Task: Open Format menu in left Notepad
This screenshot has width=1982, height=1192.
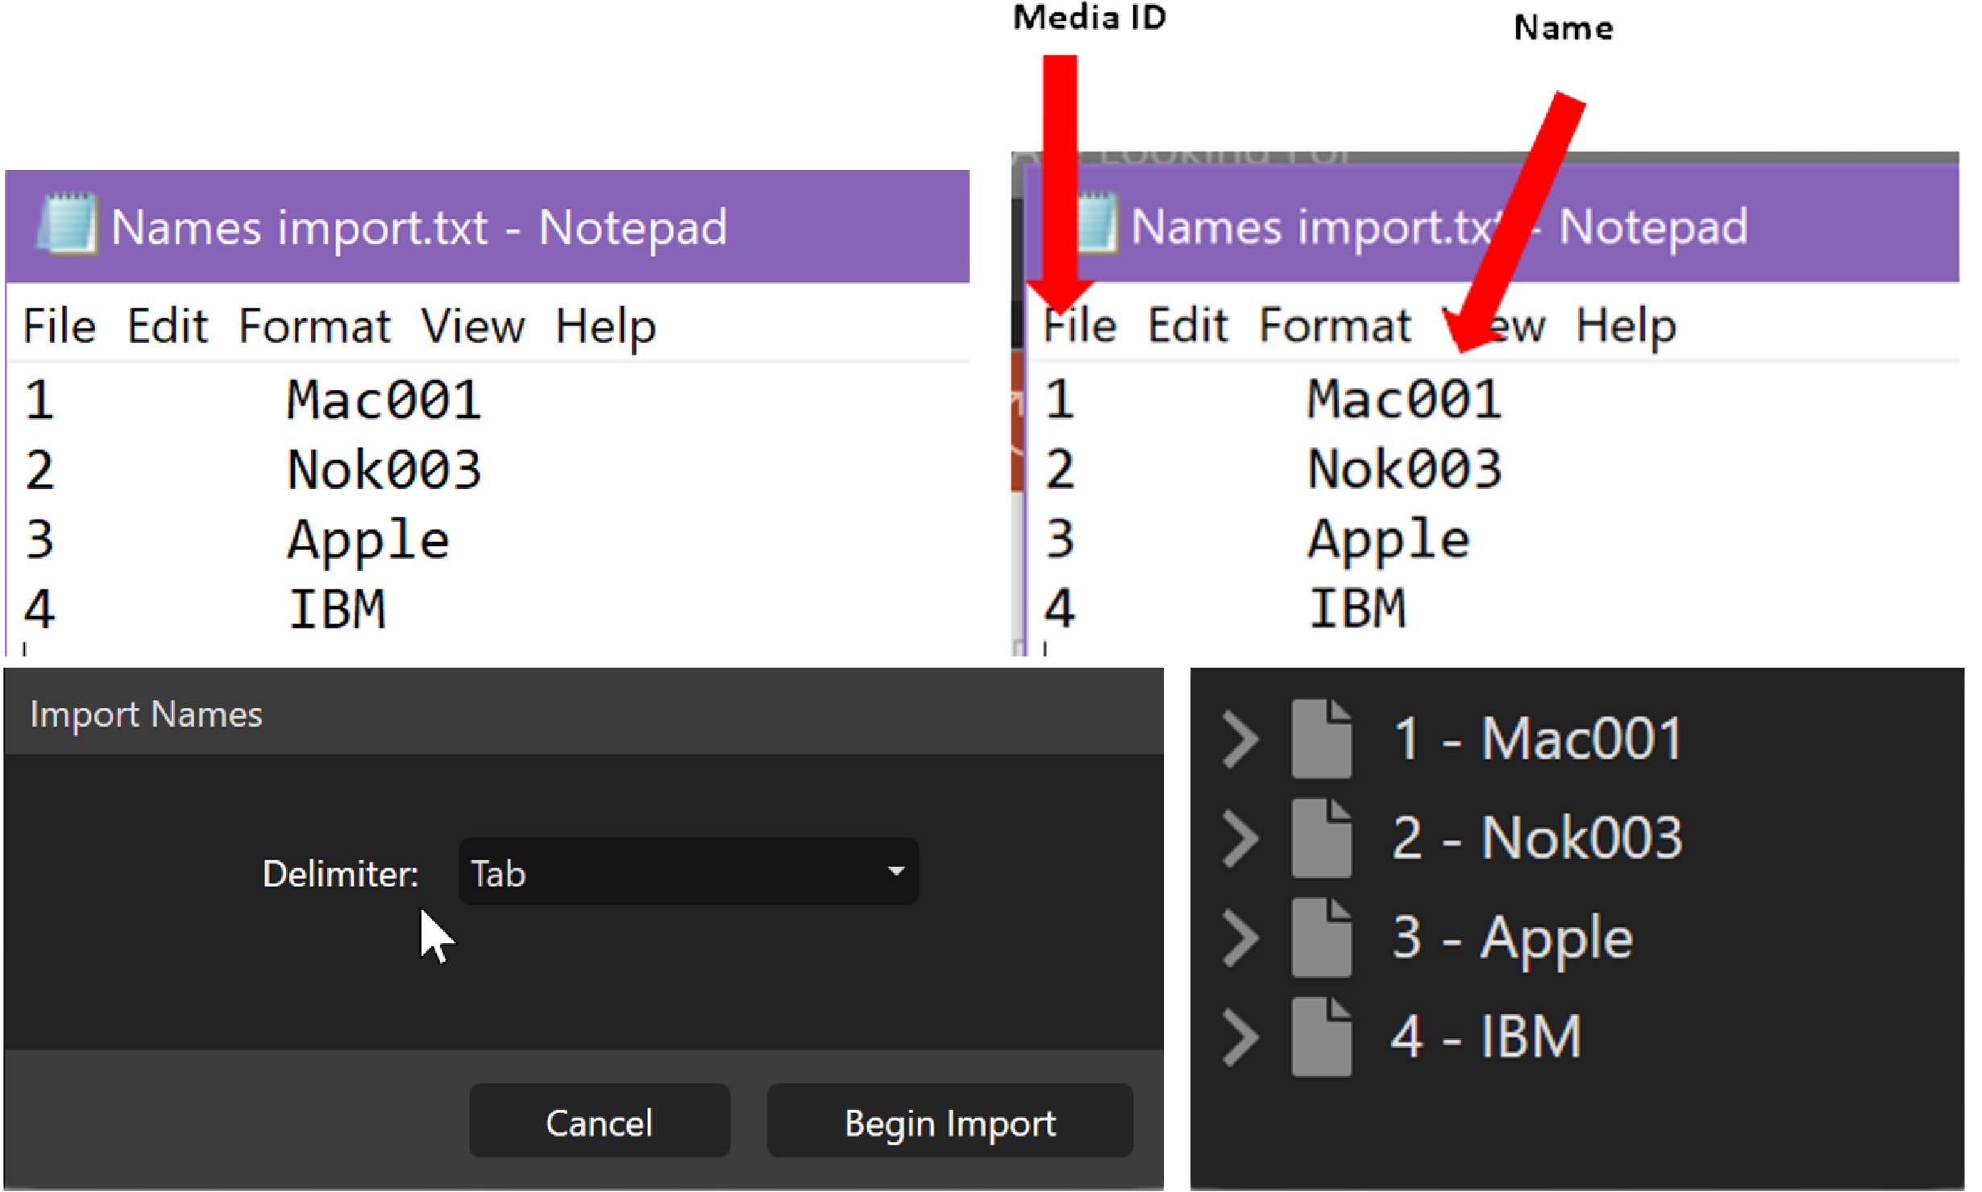Action: tap(314, 326)
